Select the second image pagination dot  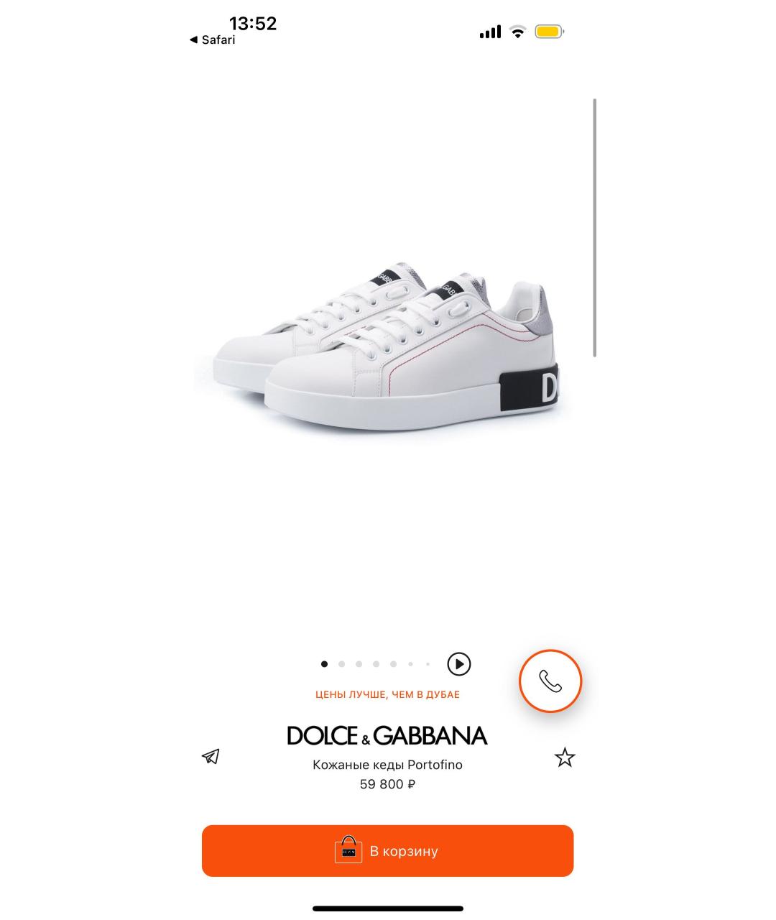point(341,664)
